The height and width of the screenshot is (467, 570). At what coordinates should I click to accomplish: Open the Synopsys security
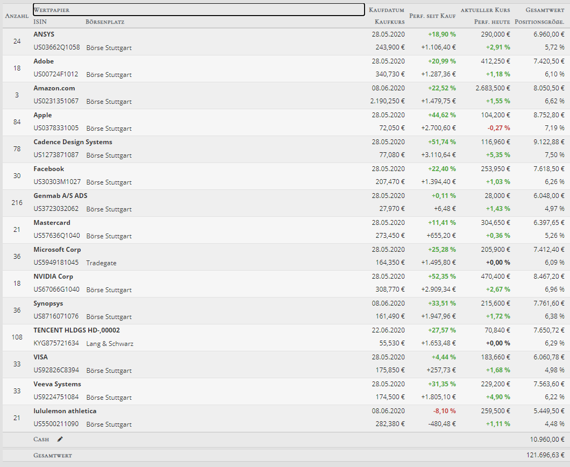(48, 303)
